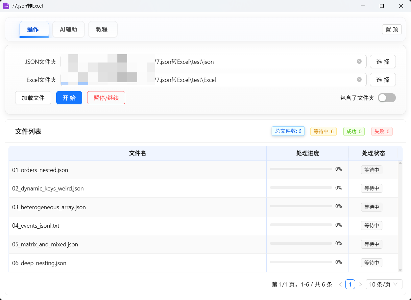Click 选择 for the JSON folder
The image size is (411, 300).
[383, 62]
